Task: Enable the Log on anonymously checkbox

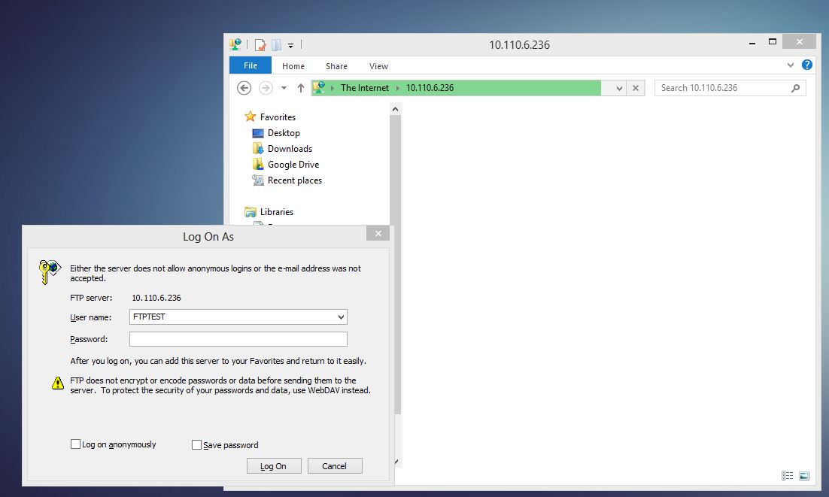Action: 75,444
